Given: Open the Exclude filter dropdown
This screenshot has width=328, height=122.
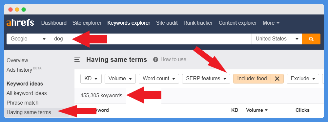Looking at the screenshot, I should 303,79.
